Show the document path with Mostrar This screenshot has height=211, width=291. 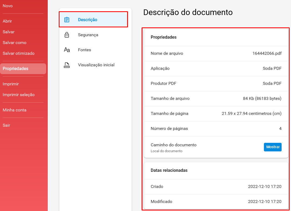[272, 147]
